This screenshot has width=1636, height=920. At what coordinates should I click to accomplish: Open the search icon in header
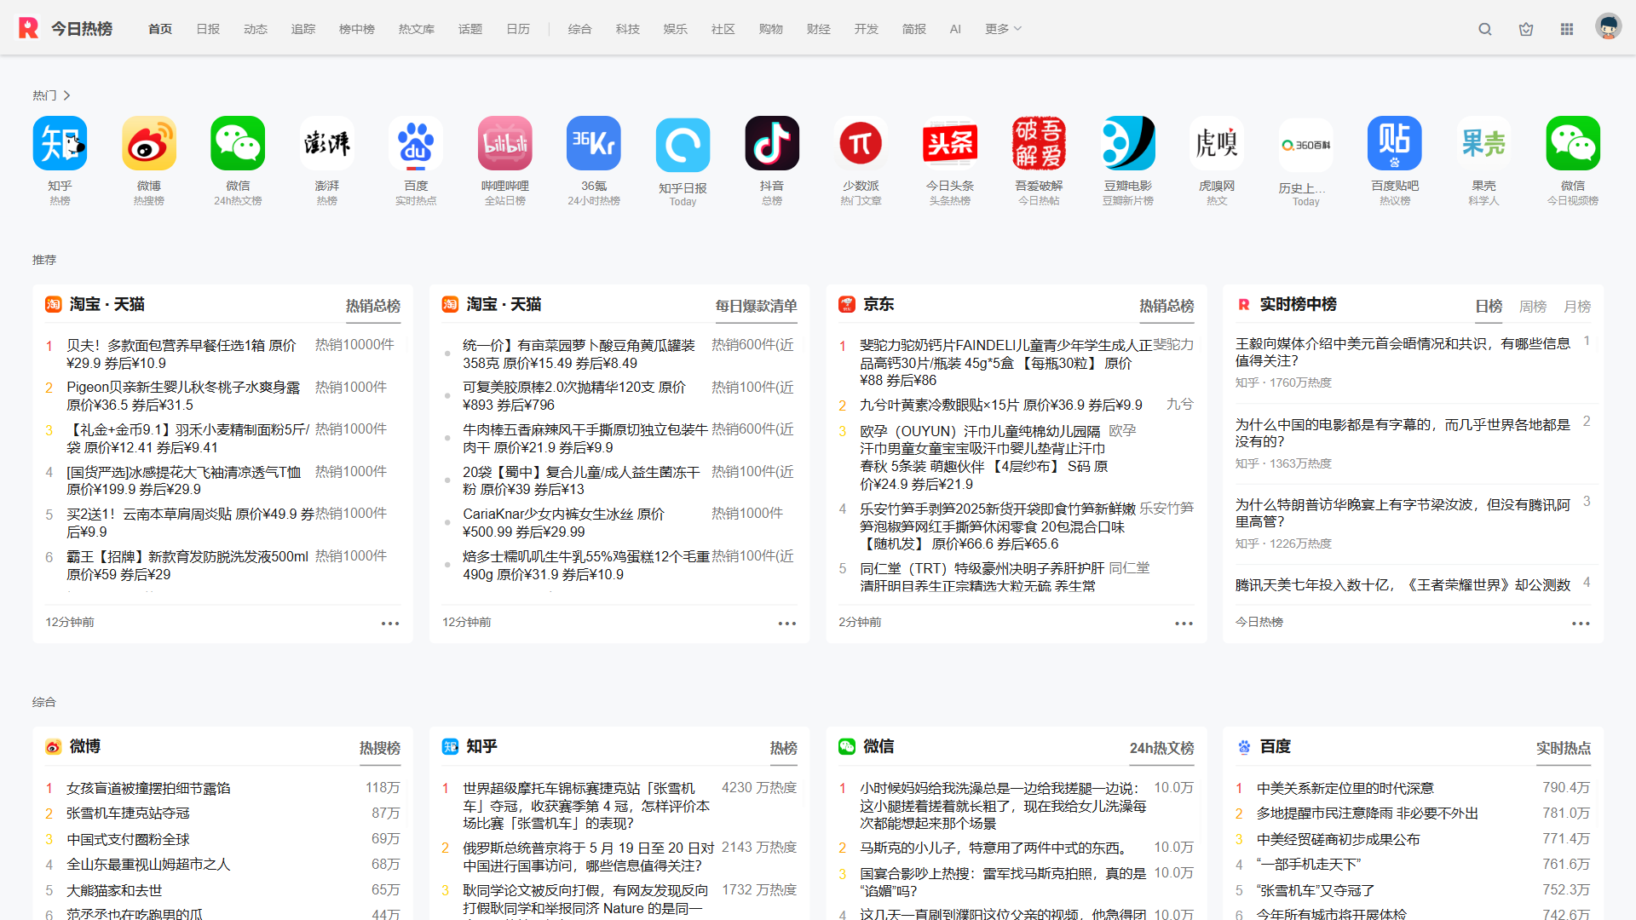(x=1485, y=29)
